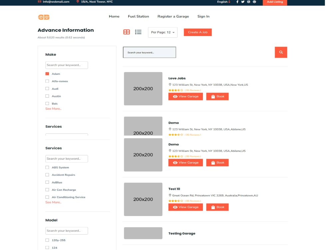Click the Add Listing button
333x250 pixels.
tap(275, 2)
